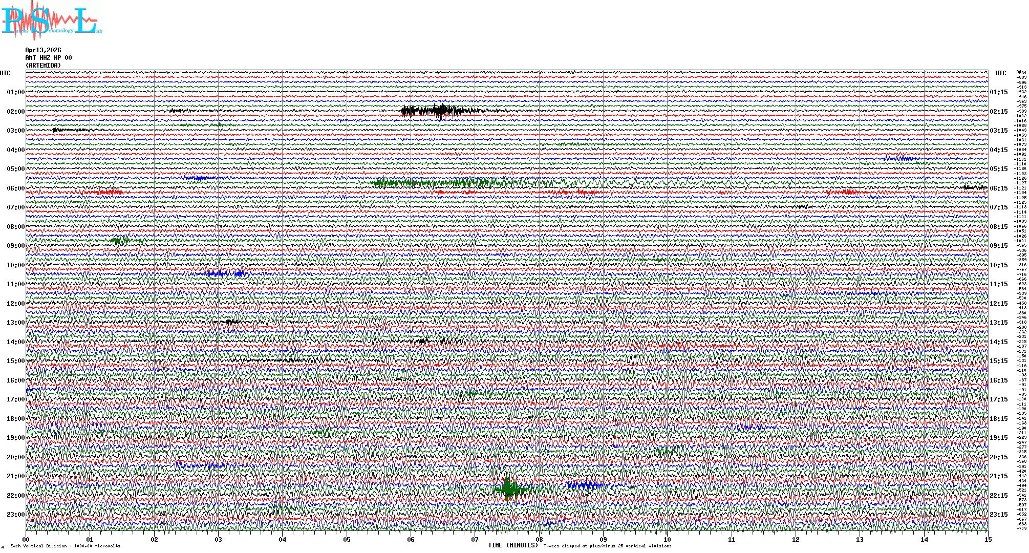Click the Apr13,2026 date label

43,50
